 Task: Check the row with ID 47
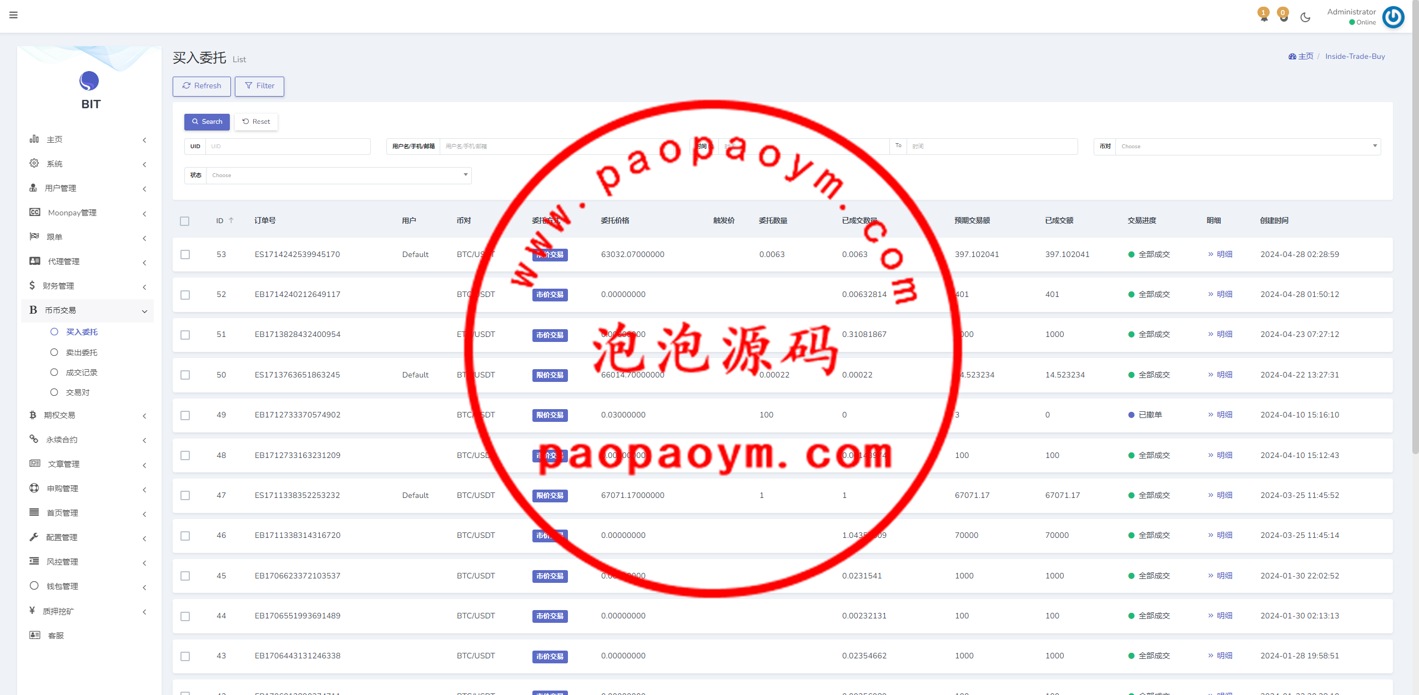click(185, 496)
